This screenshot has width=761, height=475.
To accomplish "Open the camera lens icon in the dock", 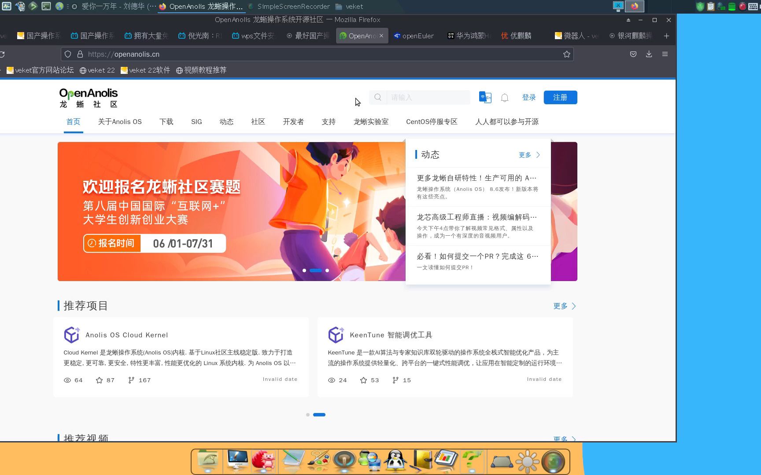I will 553,461.
